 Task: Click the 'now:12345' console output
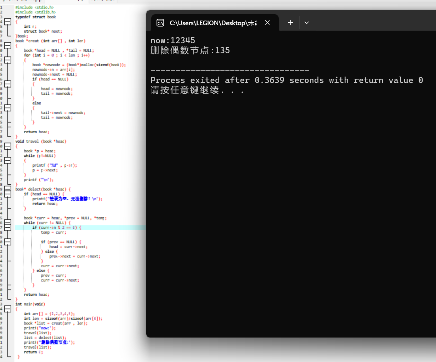[173, 40]
